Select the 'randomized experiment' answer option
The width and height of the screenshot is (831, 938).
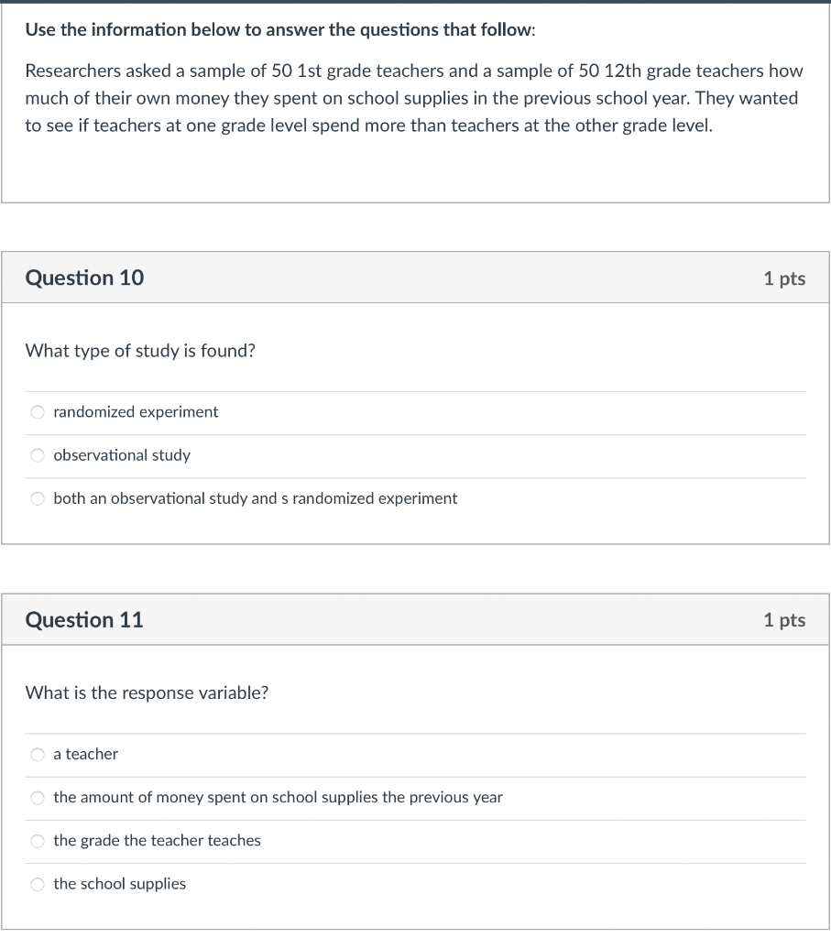(37, 412)
